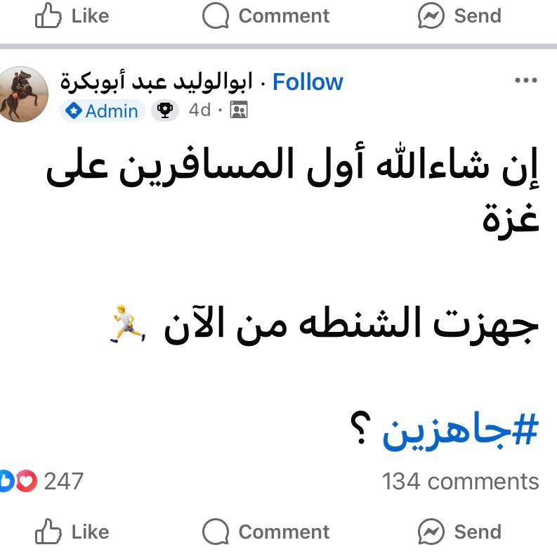Open the three-dots post options menu

[x=525, y=81]
